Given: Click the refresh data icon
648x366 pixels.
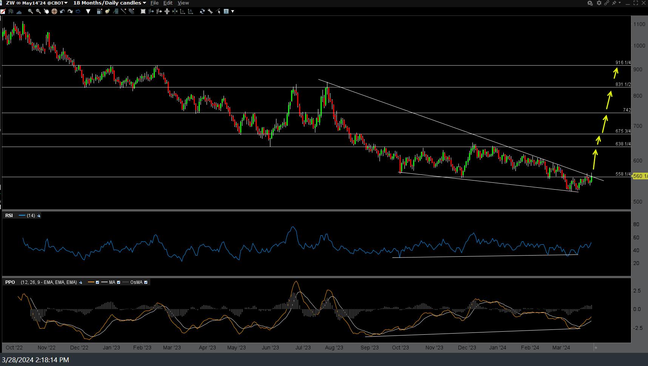Looking at the screenshot, I should coord(202,11).
